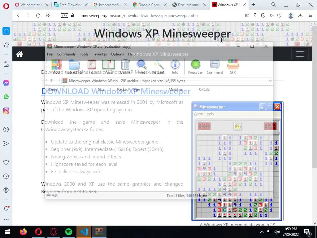Open Spotify from taskbar
Image resolution: width=317 pixels, height=238 pixels.
pyautogui.click(x=69, y=232)
